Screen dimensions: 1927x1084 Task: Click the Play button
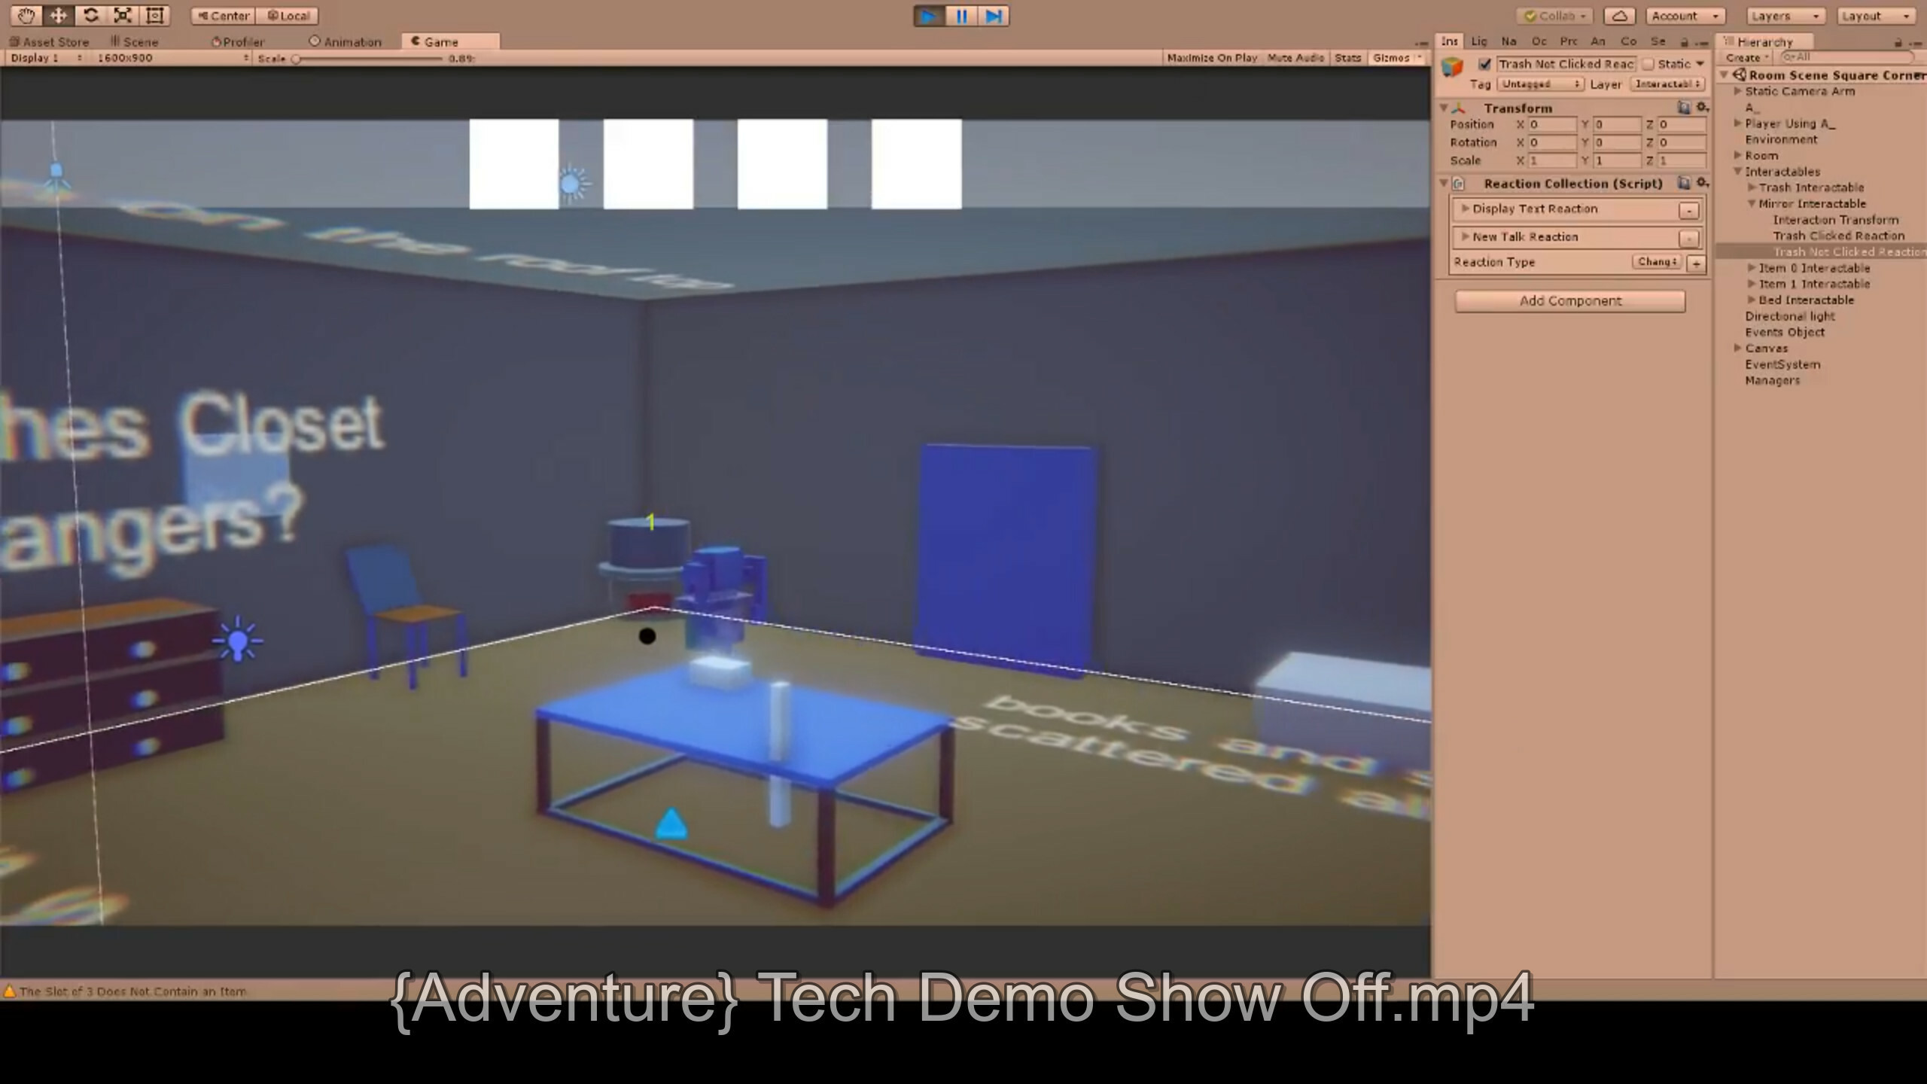(x=929, y=16)
